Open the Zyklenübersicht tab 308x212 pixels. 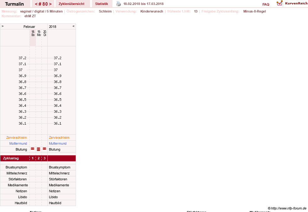72,4
